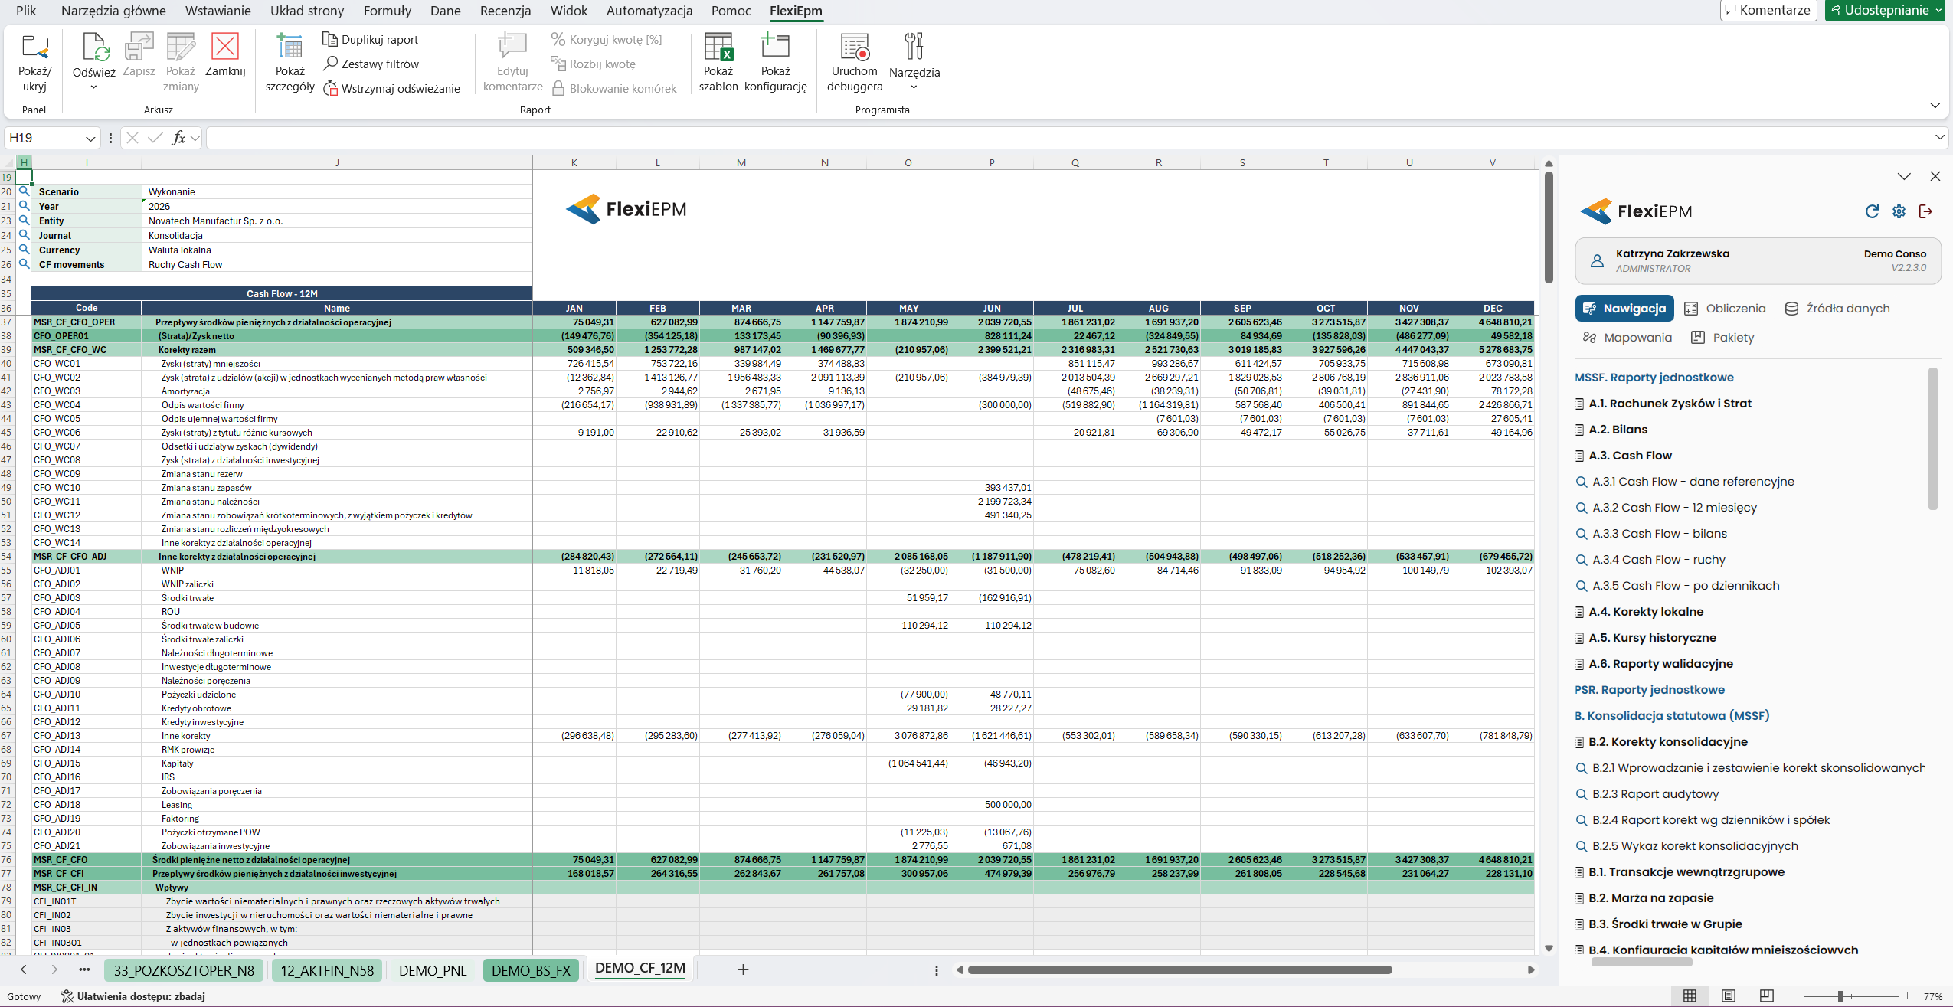Switch to Page Break Preview icon
The image size is (1953, 1007).
click(1766, 996)
